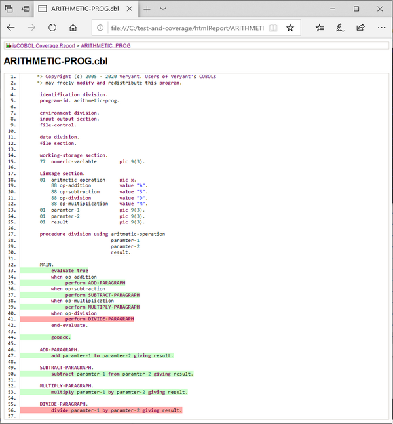The width and height of the screenshot is (393, 424).
Task: Select the ARITHMETIC-PROG.cbl browser tab
Action: (85, 9)
